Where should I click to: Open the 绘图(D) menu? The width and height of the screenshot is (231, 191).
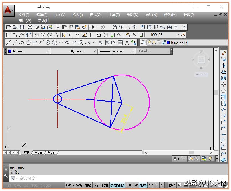[x=132, y=15]
